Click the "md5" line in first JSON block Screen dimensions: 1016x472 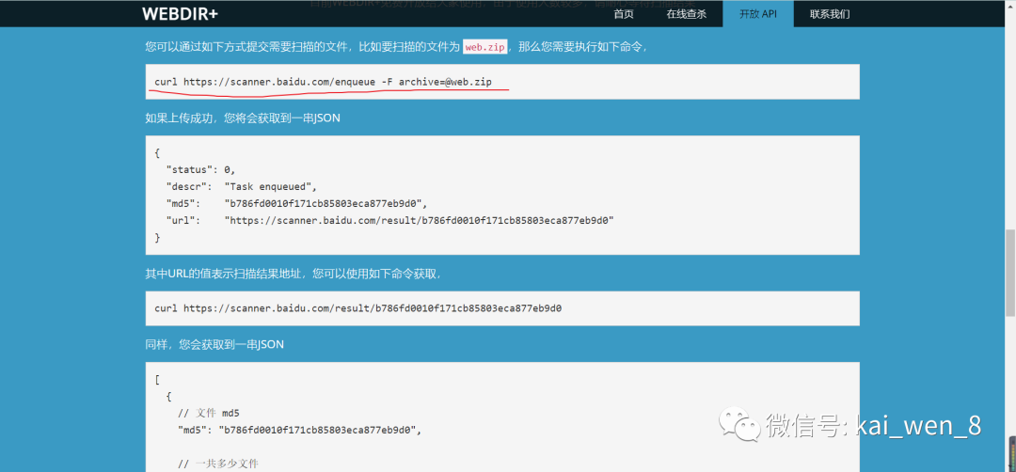click(297, 204)
